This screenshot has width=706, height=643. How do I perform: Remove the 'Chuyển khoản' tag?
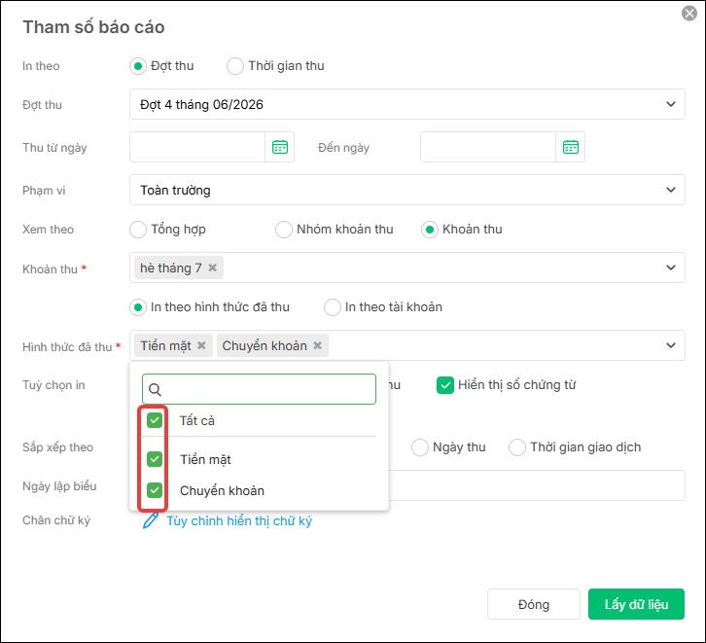point(318,345)
